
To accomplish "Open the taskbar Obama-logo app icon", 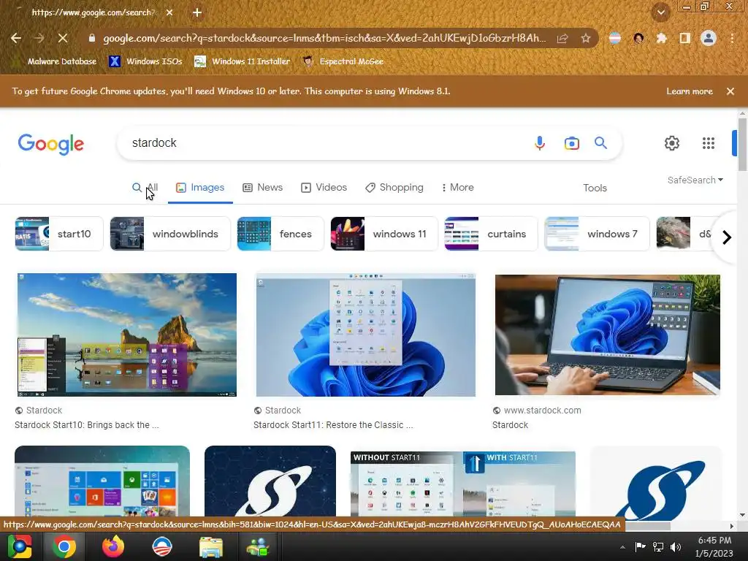I will tap(162, 546).
